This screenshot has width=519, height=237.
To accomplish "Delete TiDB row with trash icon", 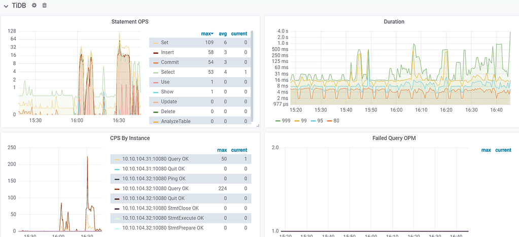I will click(x=45, y=5).
